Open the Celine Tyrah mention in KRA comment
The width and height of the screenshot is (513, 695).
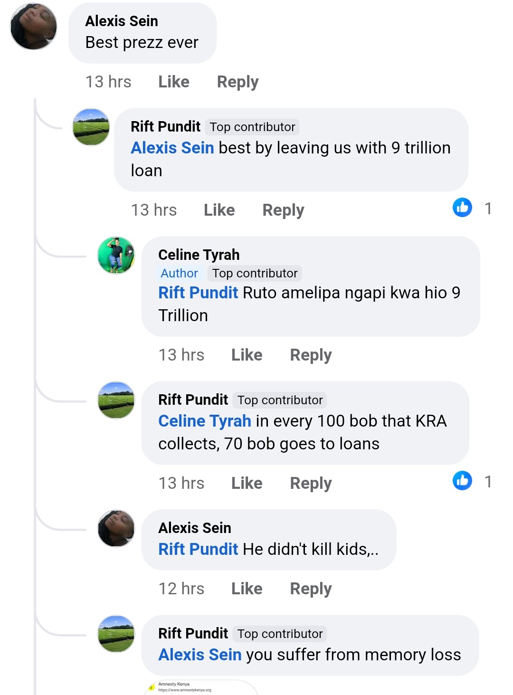(x=205, y=421)
